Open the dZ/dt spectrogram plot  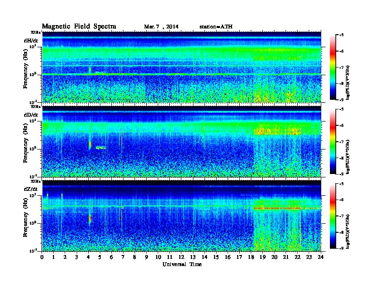click(x=182, y=215)
